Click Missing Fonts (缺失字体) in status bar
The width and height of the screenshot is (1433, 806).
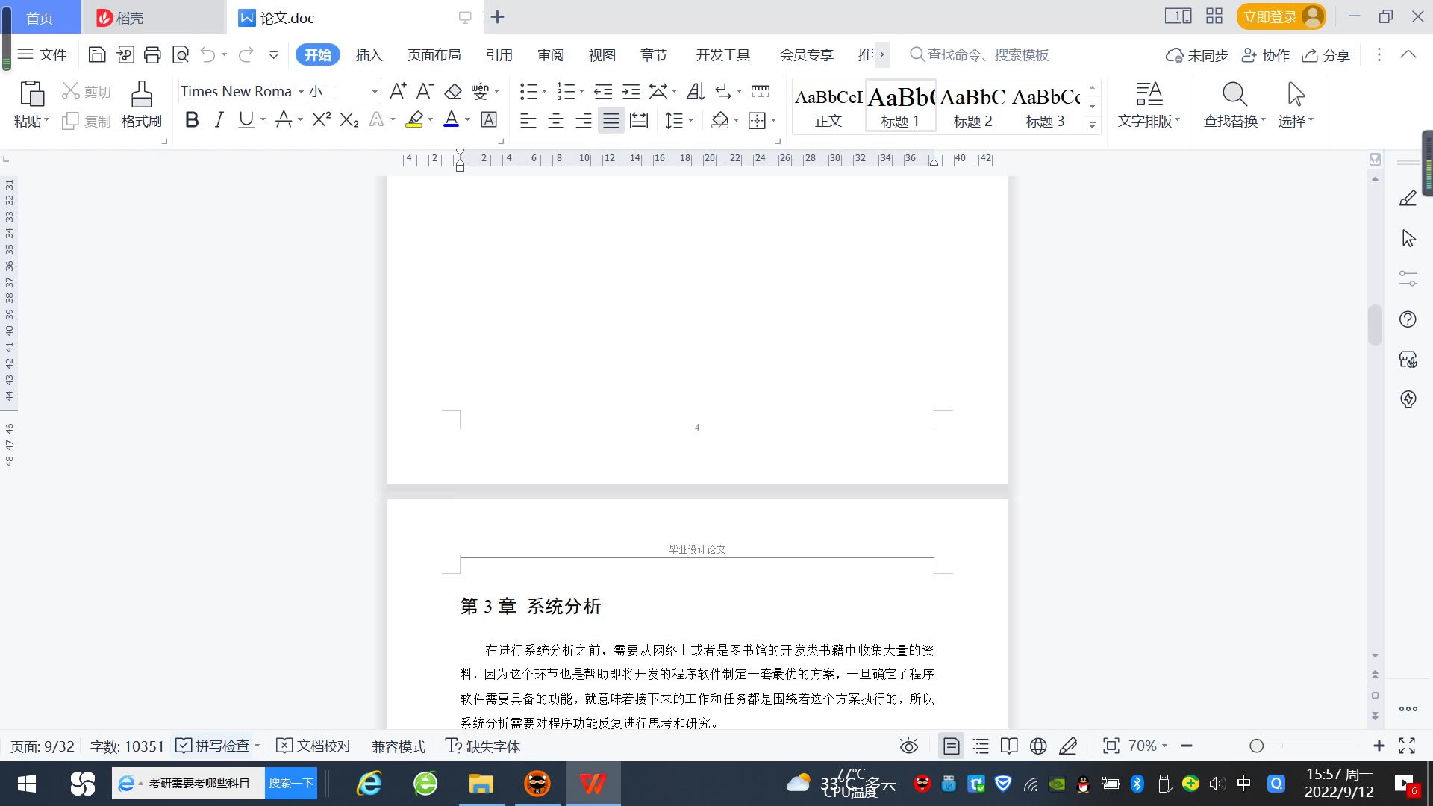coord(483,746)
